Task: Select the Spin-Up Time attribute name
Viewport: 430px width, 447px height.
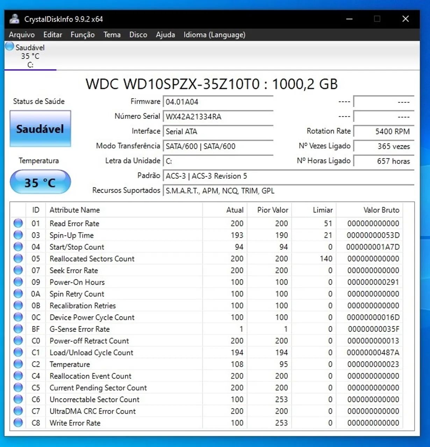Action: point(72,235)
